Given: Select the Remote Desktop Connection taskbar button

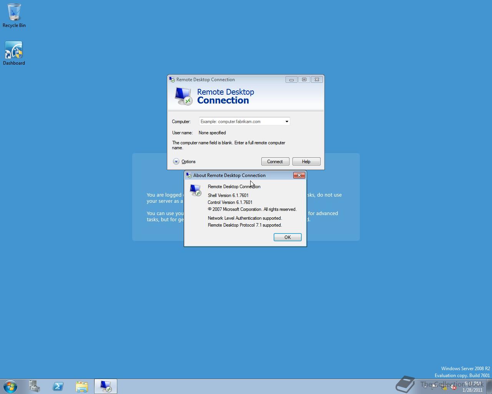Looking at the screenshot, I should (x=106, y=386).
